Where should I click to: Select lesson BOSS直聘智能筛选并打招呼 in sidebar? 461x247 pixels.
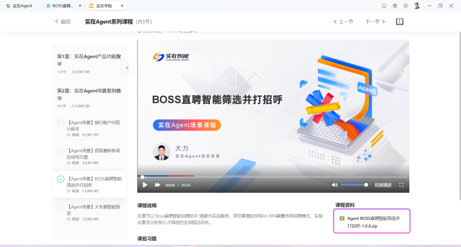click(89, 184)
